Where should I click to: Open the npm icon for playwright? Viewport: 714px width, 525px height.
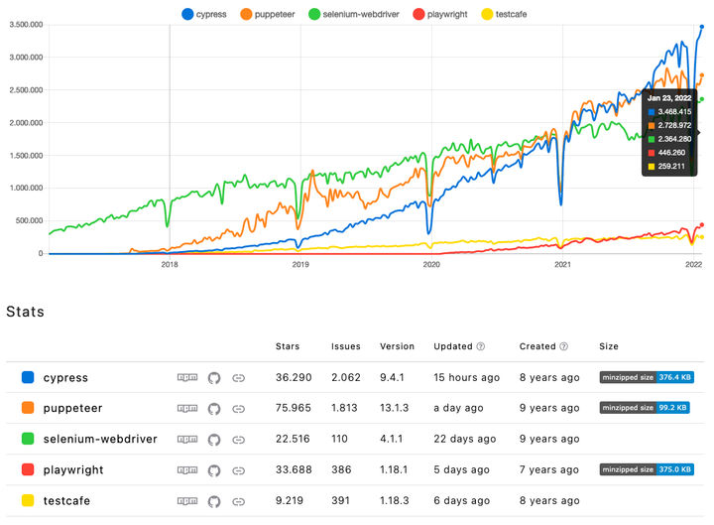[x=186, y=469]
